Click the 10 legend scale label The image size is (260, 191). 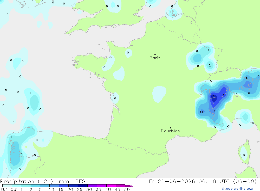pos(51,189)
